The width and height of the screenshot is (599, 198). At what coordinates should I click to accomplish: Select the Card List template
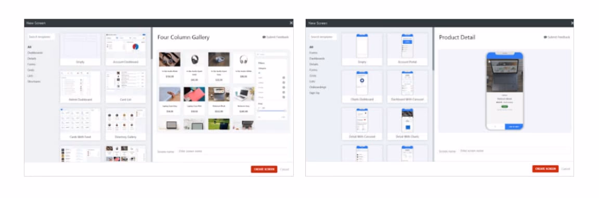click(126, 87)
